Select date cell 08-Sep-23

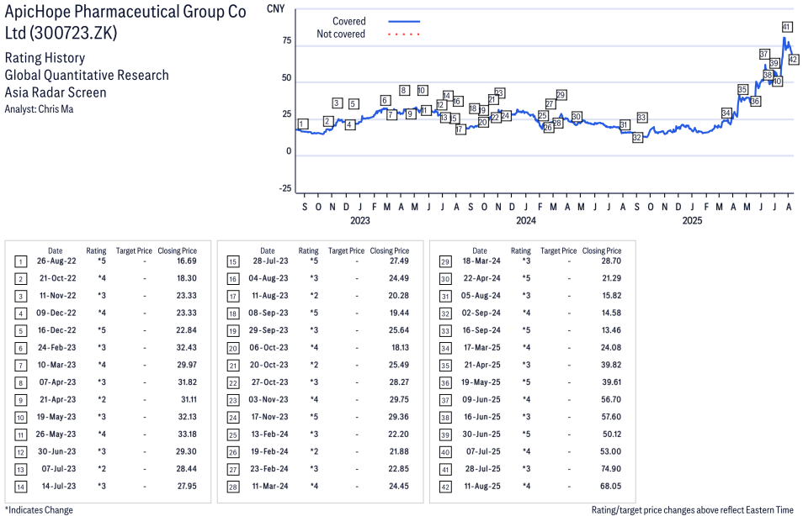point(269,313)
